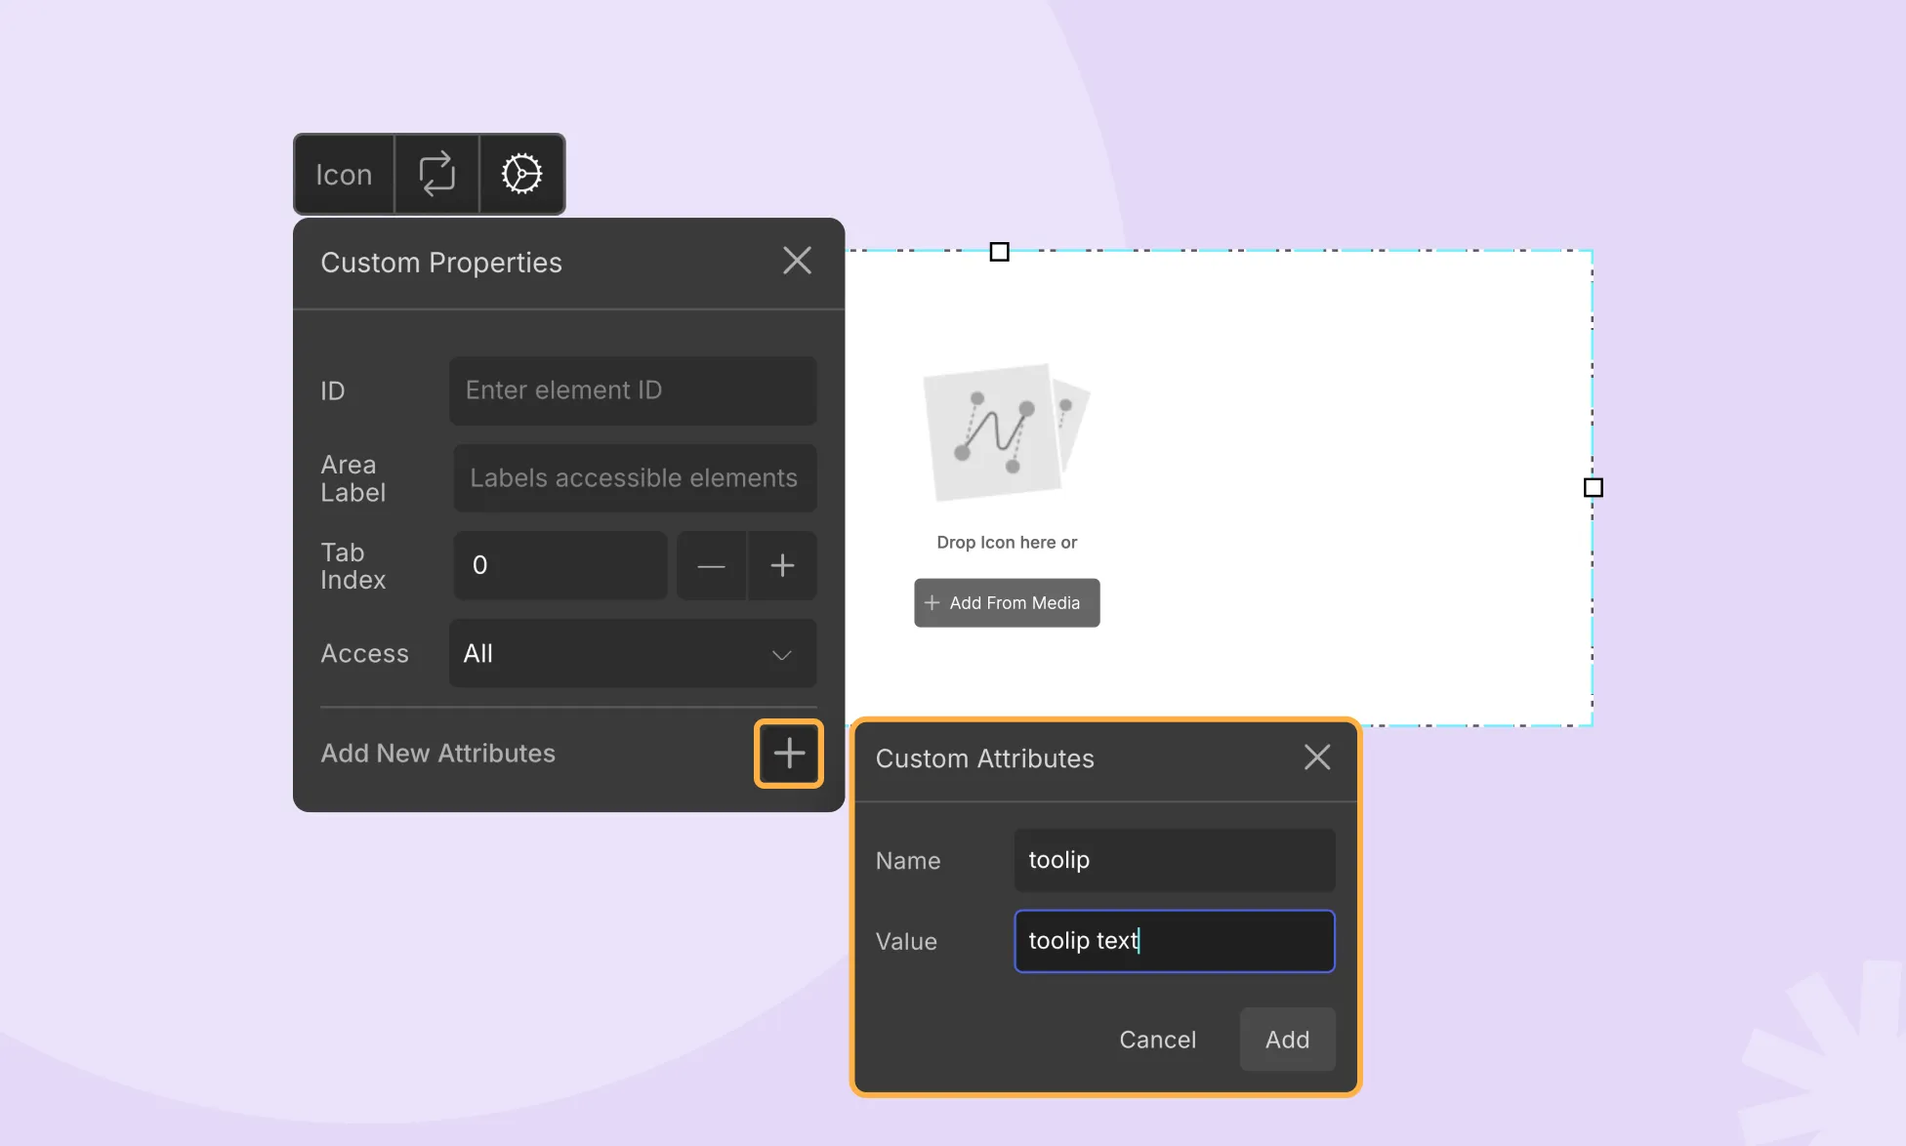Viewport: 1906px width, 1146px height.
Task: Close the Custom Attributes dialog
Action: pyautogui.click(x=1317, y=757)
